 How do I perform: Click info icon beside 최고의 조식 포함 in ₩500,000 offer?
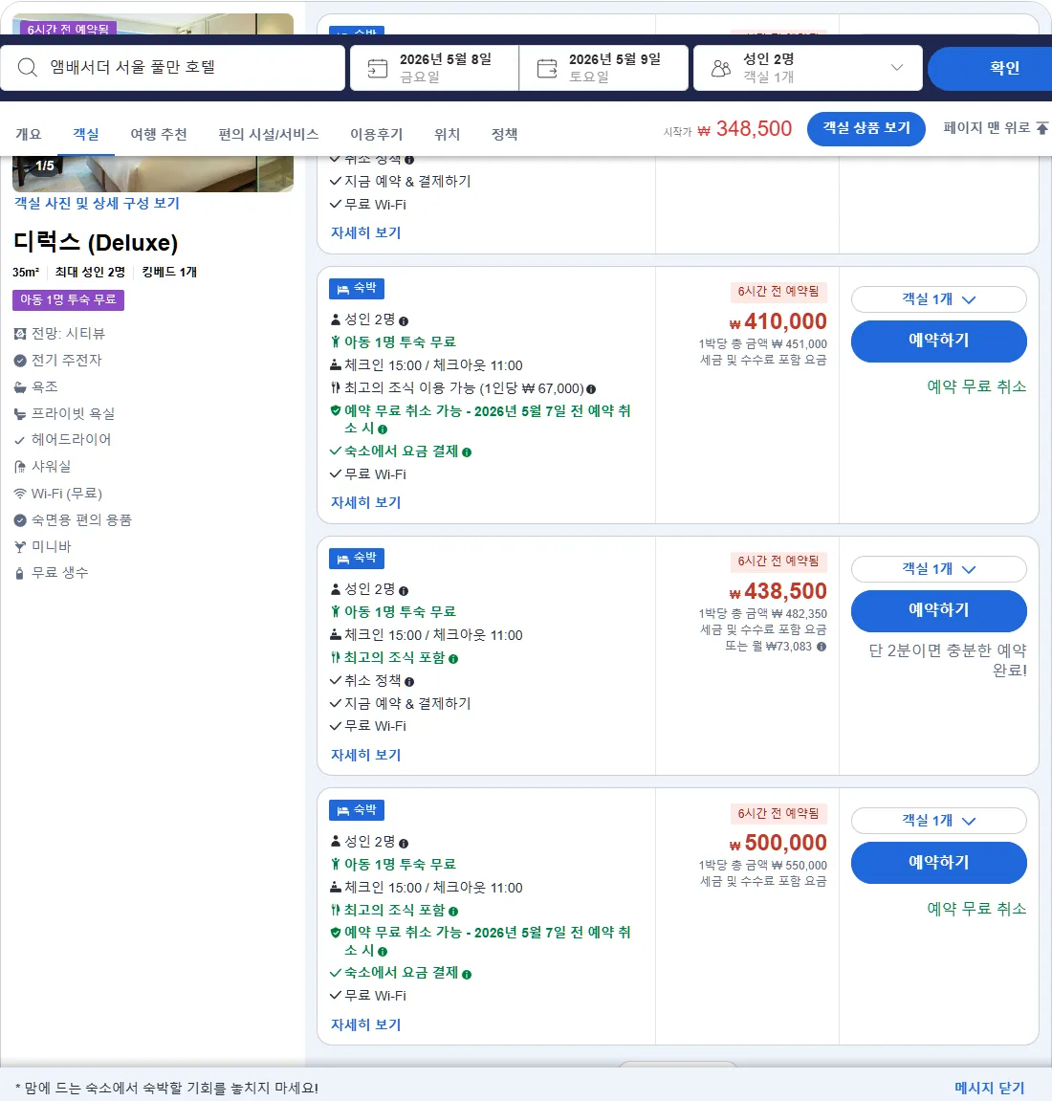(453, 911)
